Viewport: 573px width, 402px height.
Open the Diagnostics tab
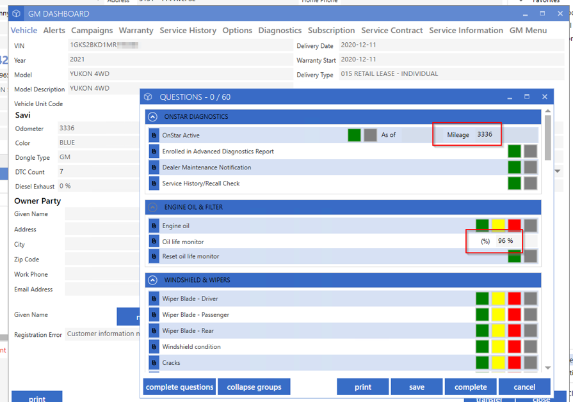280,30
